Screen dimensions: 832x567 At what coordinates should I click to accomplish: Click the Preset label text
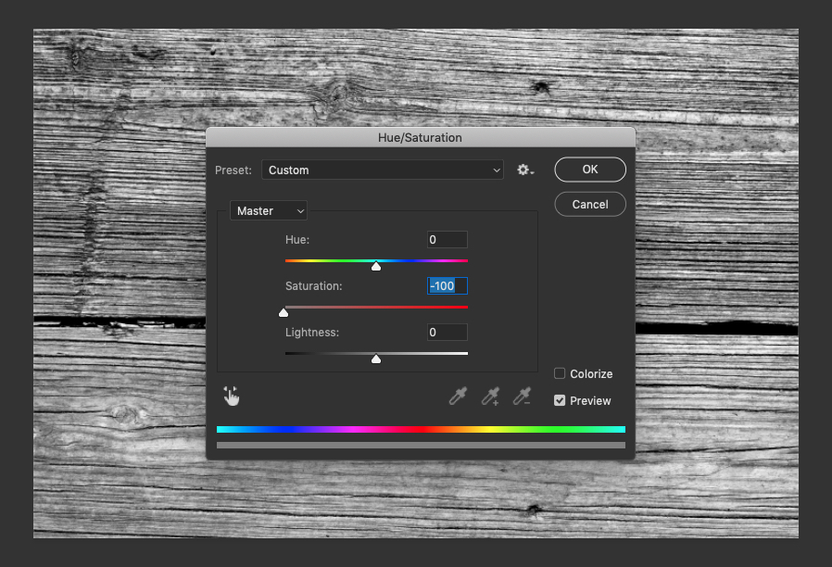point(233,170)
